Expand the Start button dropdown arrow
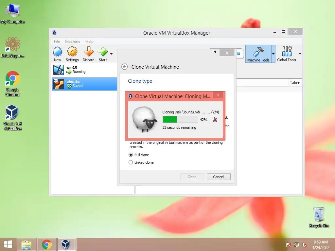Screen dimensions: 335x251 click(x=111, y=54)
